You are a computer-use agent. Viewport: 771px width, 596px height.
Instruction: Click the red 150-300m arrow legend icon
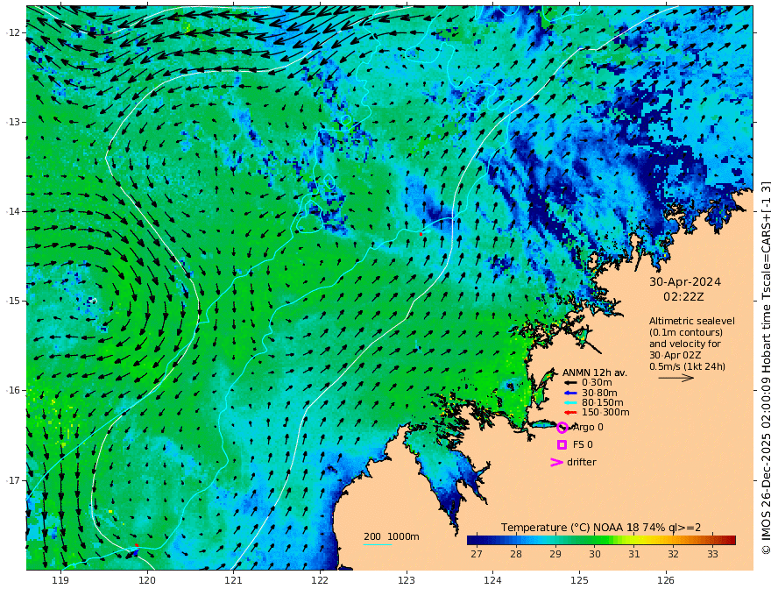click(x=569, y=412)
